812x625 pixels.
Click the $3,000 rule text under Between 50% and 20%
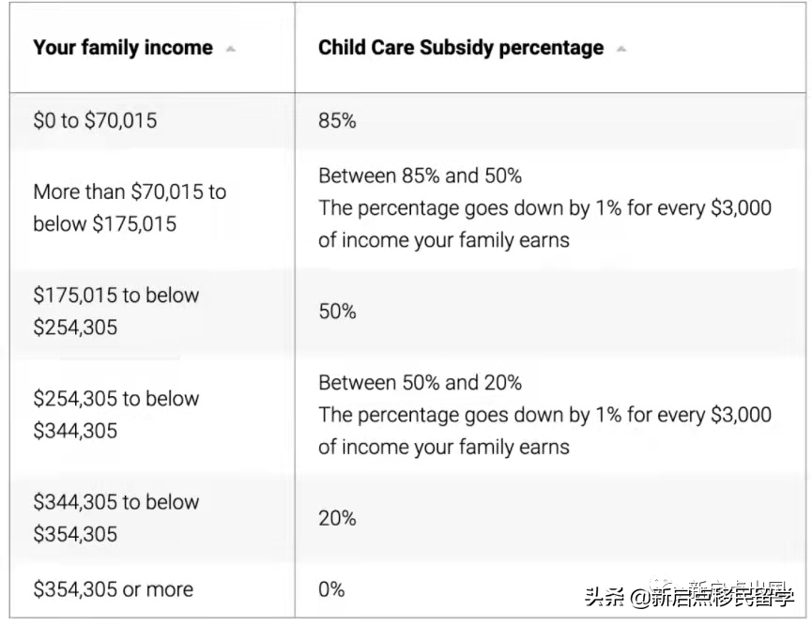pos(544,431)
